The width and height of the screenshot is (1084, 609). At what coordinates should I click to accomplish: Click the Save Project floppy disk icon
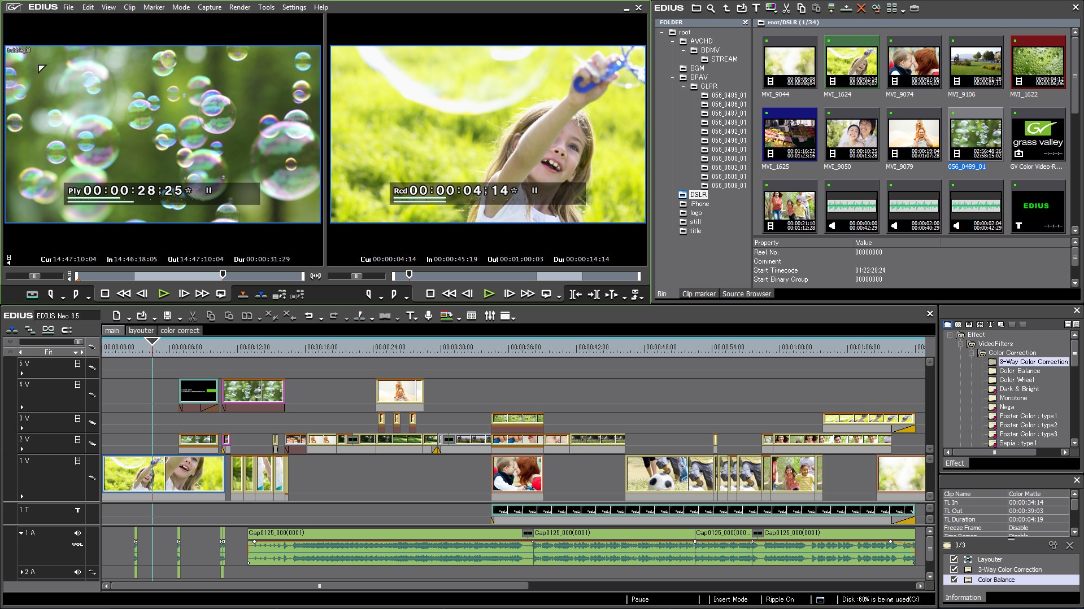(x=167, y=316)
